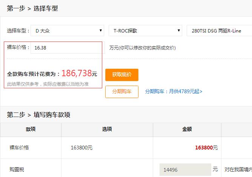
Task: Click the 选择车型： label
Action: point(18,31)
